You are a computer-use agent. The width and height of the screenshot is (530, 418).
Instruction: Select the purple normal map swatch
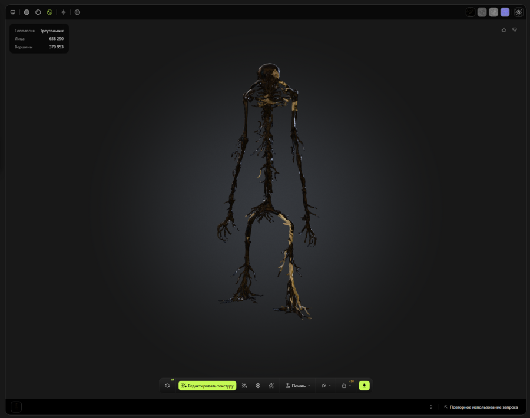point(505,12)
